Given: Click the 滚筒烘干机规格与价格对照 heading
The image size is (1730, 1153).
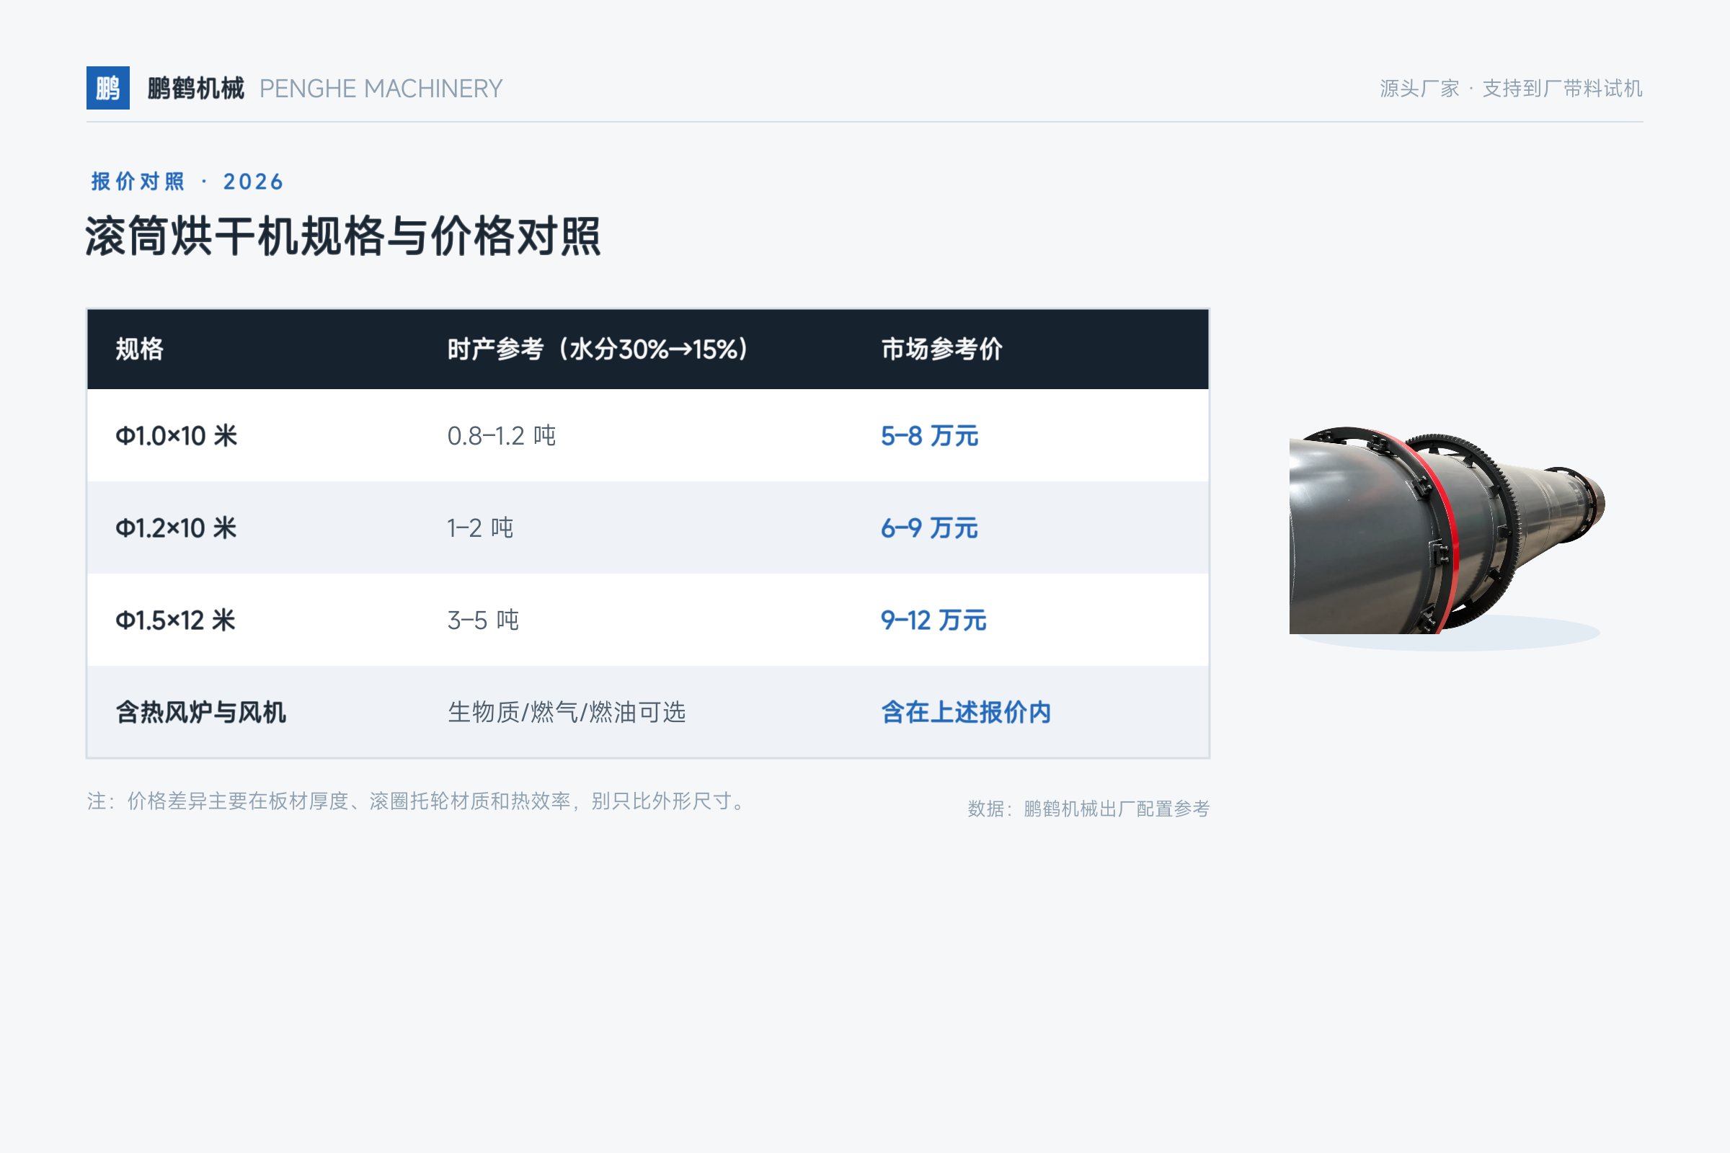Looking at the screenshot, I should tap(344, 237).
